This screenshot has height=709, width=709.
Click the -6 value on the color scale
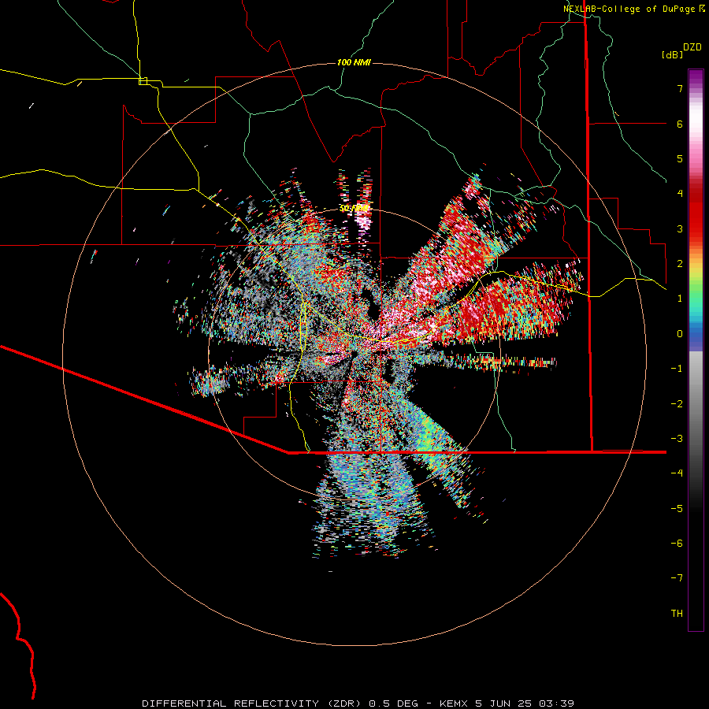(677, 544)
